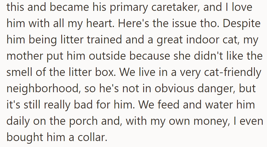267x147 pixels.
Task: Click the word 'daily' in the paragraph
Action: click(x=18, y=121)
